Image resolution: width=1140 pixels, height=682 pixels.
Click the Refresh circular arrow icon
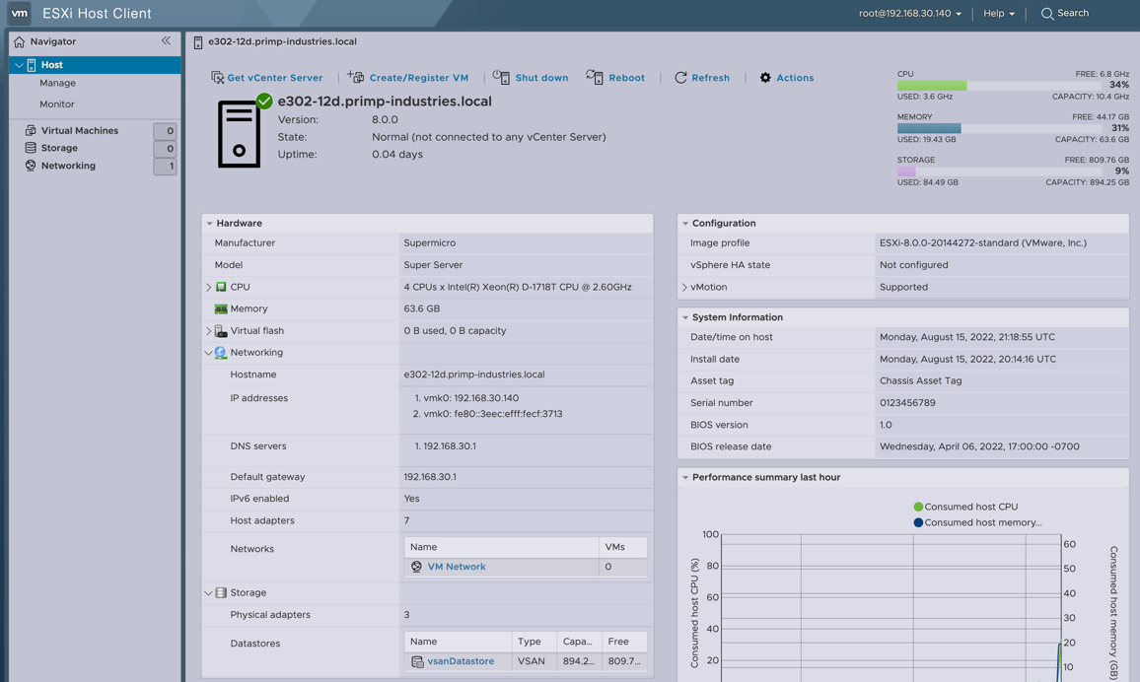[x=680, y=77]
